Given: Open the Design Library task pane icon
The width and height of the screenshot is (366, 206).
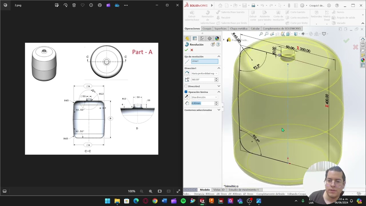Looking at the screenshot, I should (x=363, y=45).
